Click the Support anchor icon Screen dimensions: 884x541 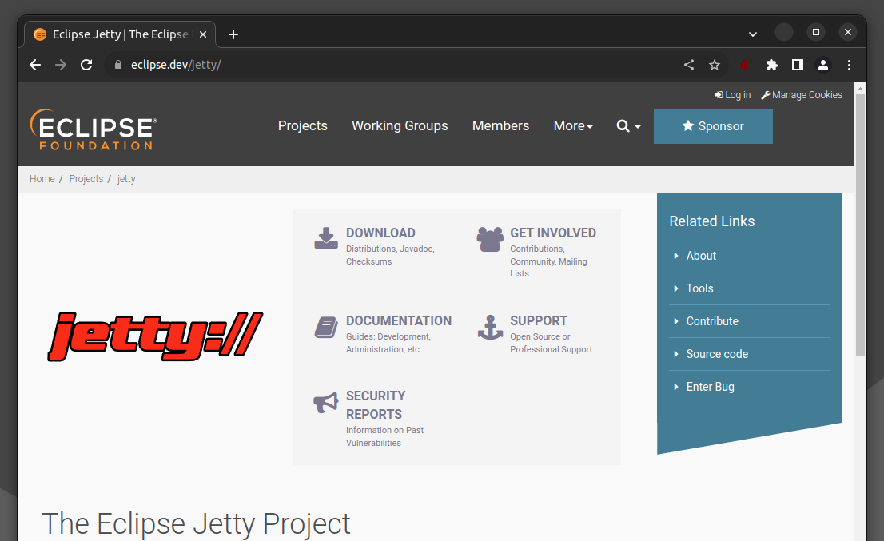[x=490, y=327]
